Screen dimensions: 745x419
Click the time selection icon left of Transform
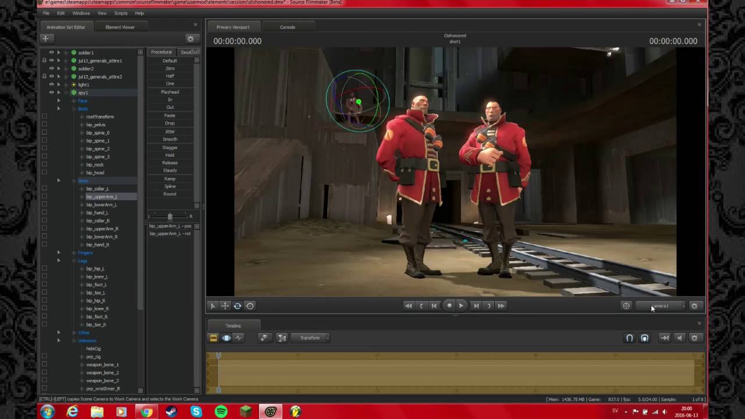[282, 338]
